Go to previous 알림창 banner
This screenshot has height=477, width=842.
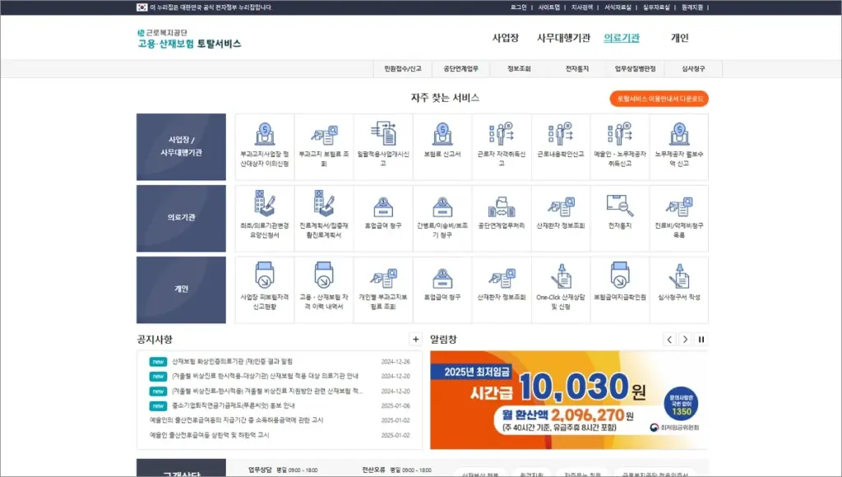click(670, 340)
